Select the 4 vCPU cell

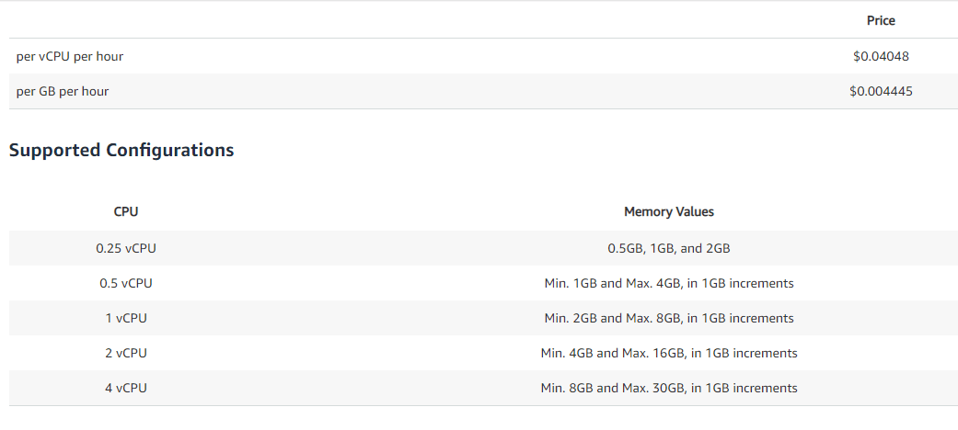pos(126,388)
